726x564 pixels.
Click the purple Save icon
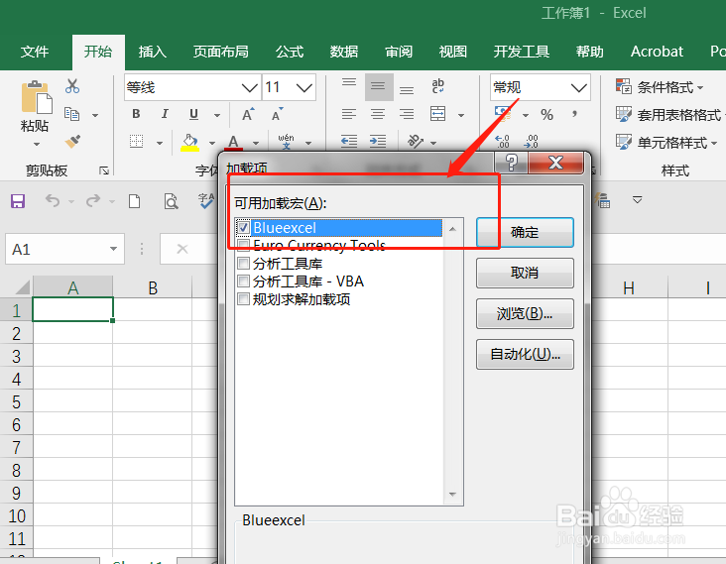(x=18, y=201)
